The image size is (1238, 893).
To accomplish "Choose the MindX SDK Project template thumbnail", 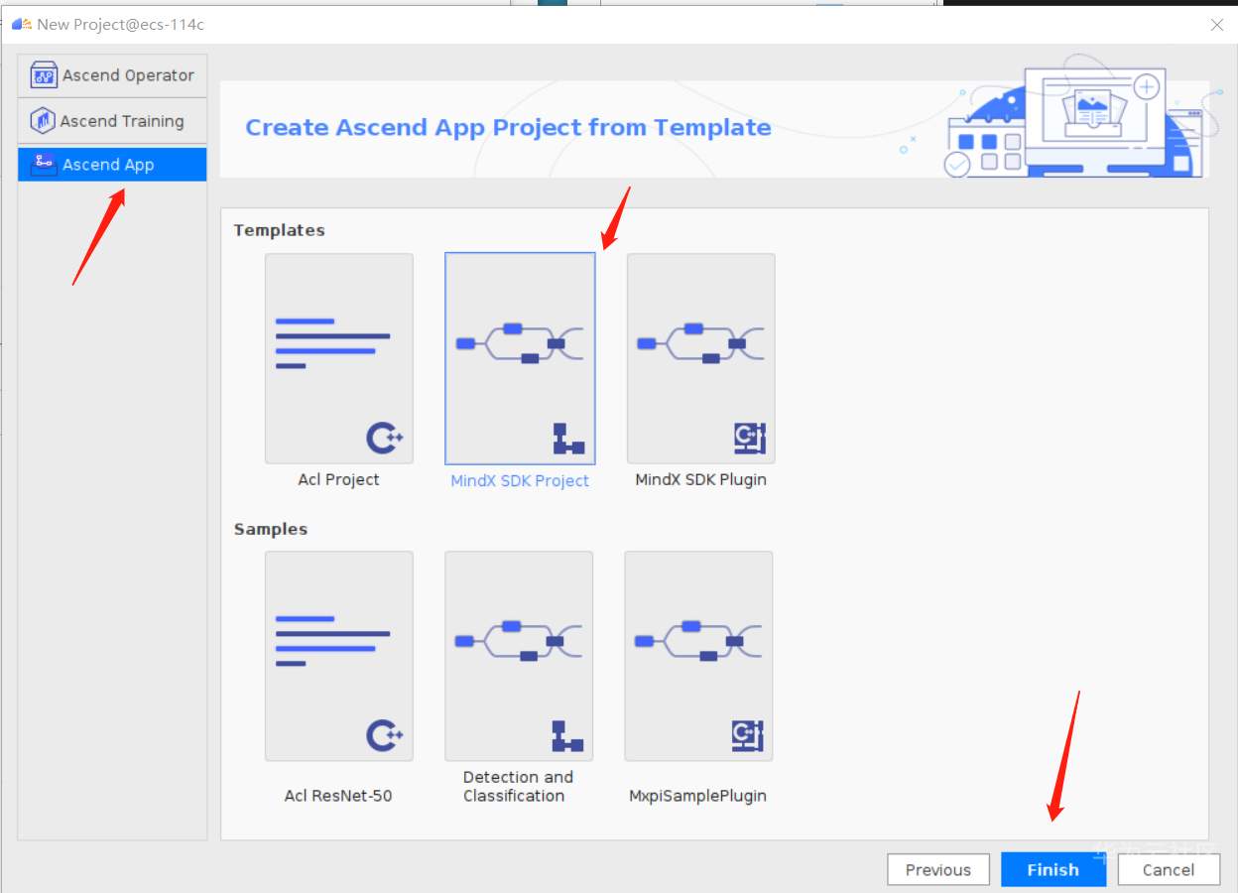I will pos(520,358).
